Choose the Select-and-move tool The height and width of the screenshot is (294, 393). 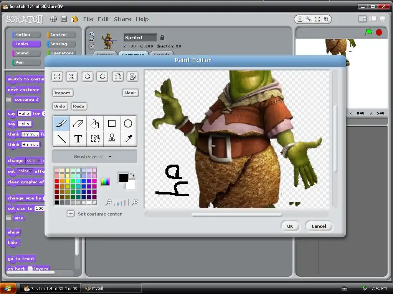(95, 139)
